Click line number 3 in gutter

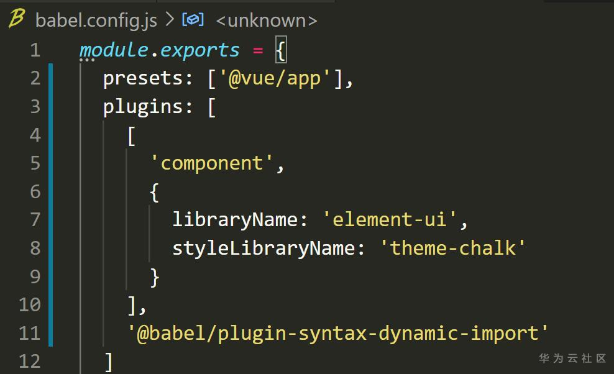35,106
